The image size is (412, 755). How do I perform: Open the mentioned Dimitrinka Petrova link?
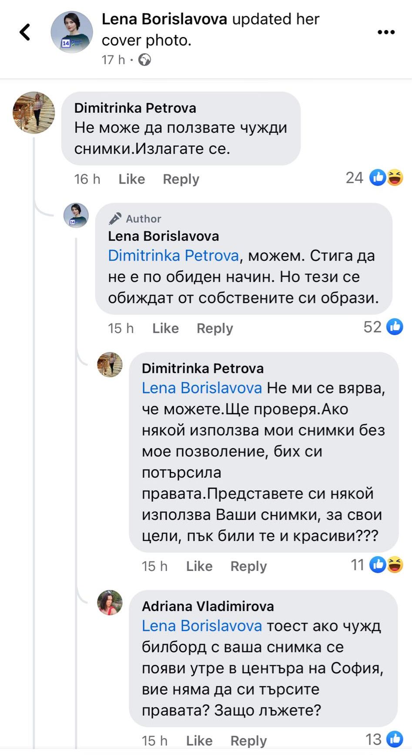click(173, 255)
